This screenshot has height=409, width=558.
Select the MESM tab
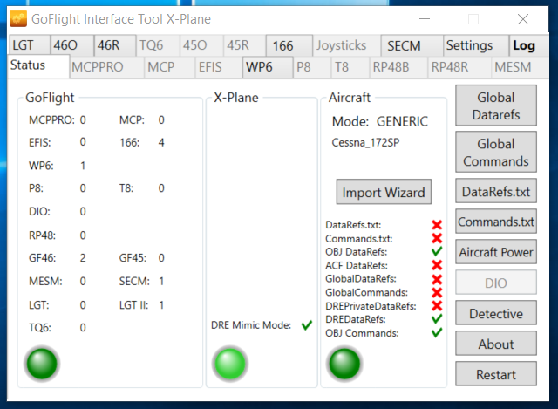[x=520, y=67]
